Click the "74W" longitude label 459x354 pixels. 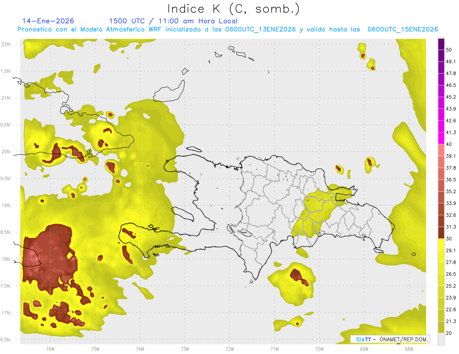click(x=140, y=349)
